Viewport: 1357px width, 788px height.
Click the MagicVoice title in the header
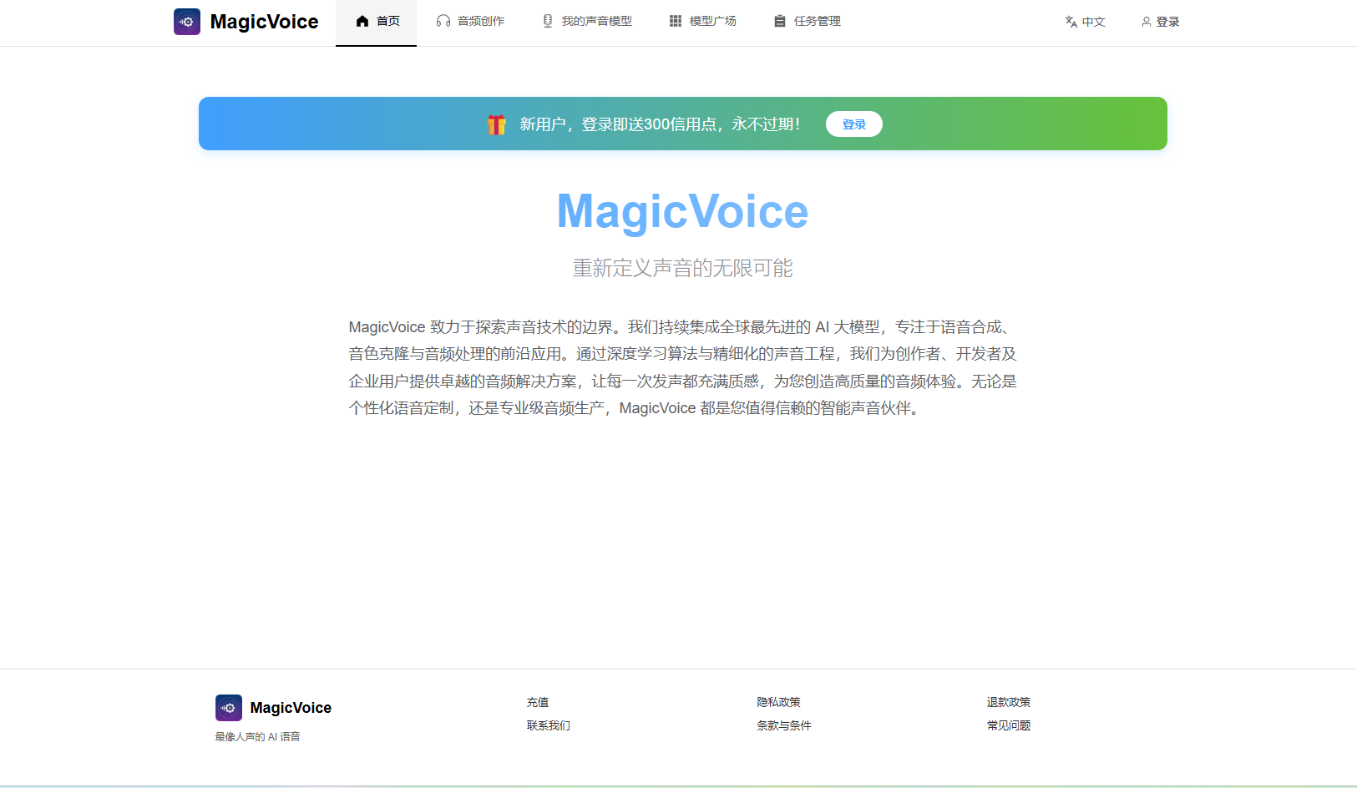click(x=264, y=21)
